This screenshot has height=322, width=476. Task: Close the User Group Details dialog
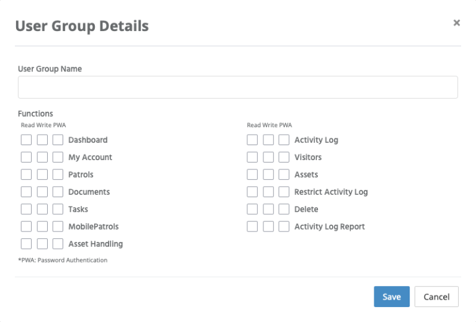pos(457,23)
